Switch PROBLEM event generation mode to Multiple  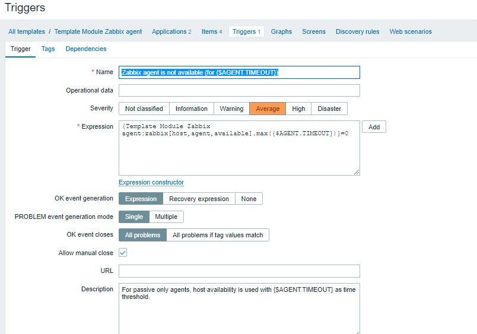pyautogui.click(x=166, y=217)
